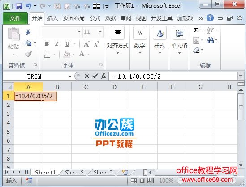Click the macro recording icon in status bar

29,181
